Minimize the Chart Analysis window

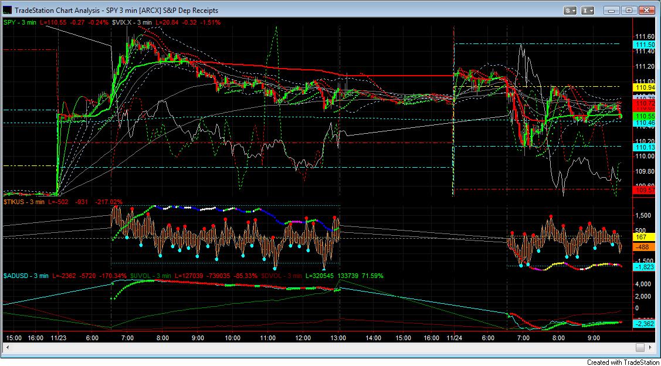tap(612, 10)
